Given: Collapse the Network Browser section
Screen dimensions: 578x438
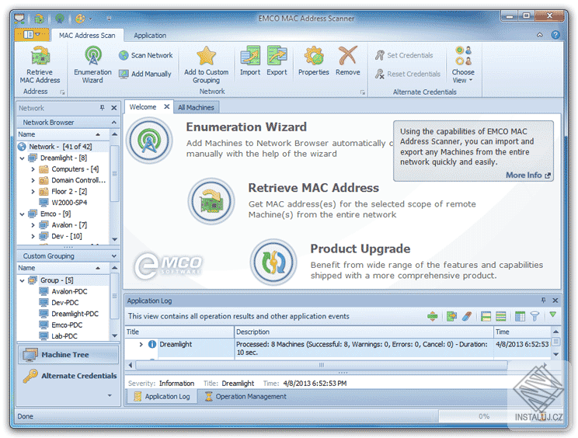Looking at the screenshot, I should pos(114,122).
